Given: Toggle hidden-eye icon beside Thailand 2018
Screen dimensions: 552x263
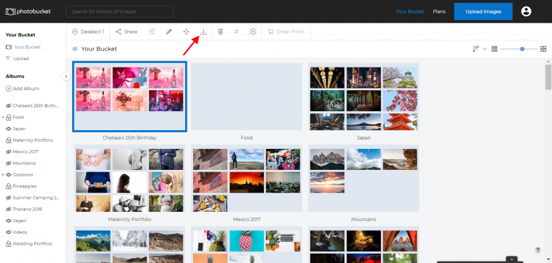Looking at the screenshot, I should click(9, 209).
